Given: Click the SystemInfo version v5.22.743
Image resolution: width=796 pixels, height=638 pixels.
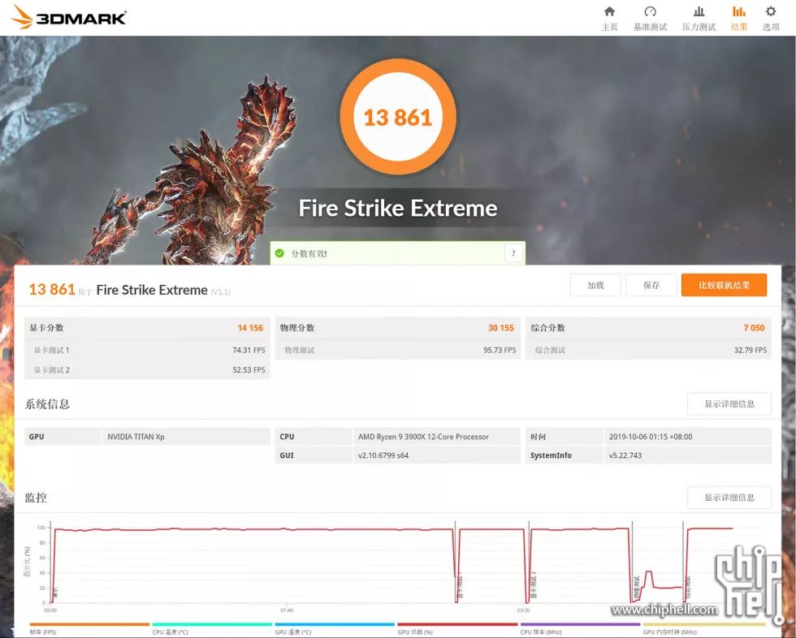Looking at the screenshot, I should tap(625, 455).
